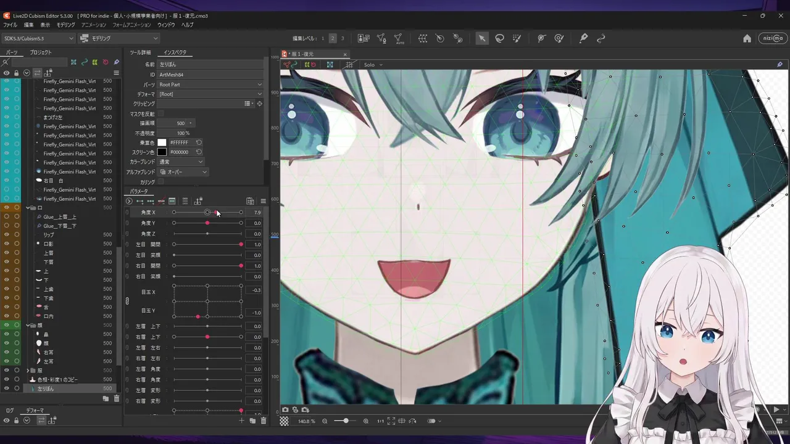790x444 pixels.
Task: Click the add three keys icon
Action: (151, 201)
